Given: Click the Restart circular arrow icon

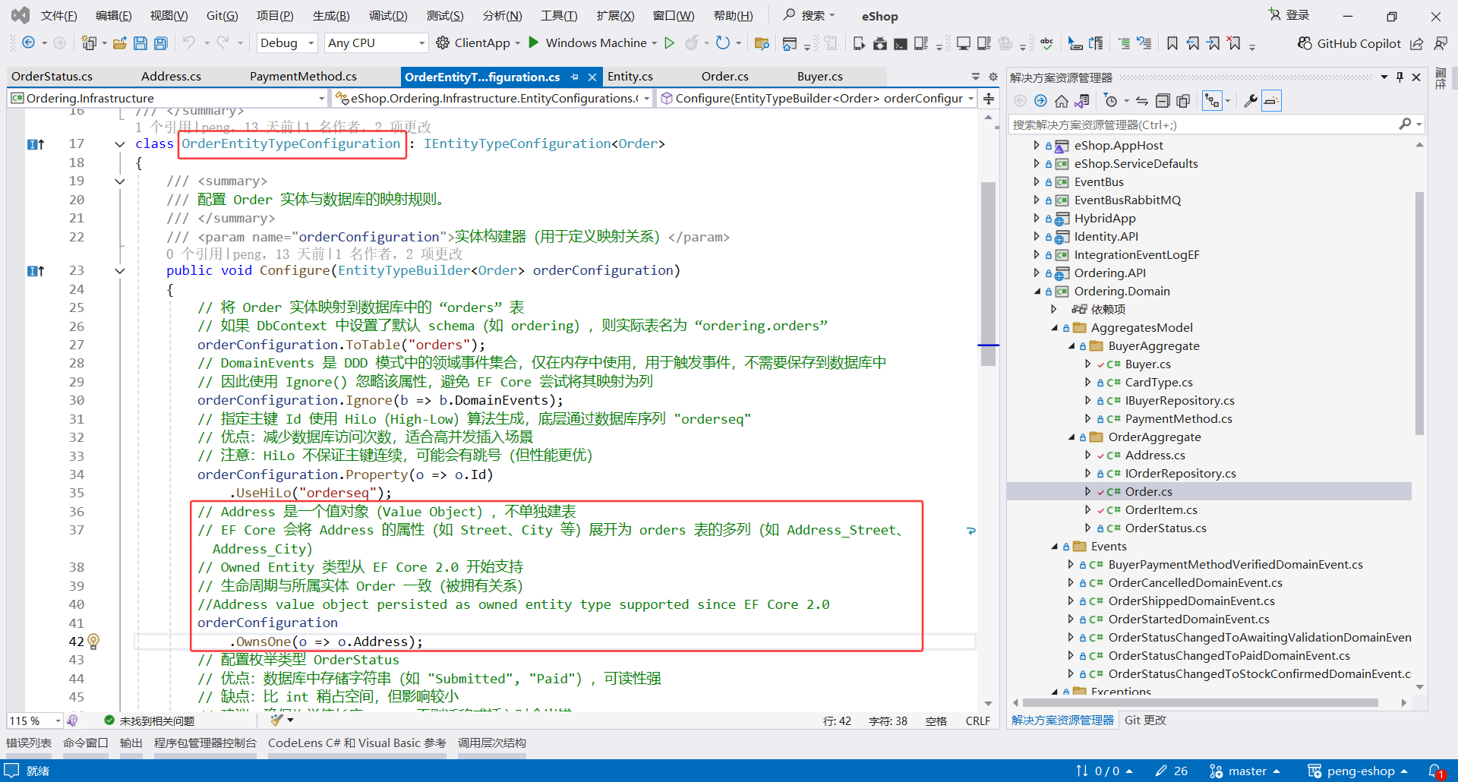Looking at the screenshot, I should (x=723, y=43).
